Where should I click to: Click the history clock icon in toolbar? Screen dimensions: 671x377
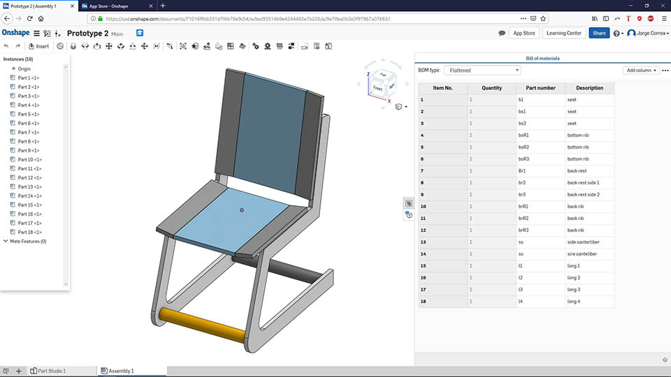coord(60,46)
